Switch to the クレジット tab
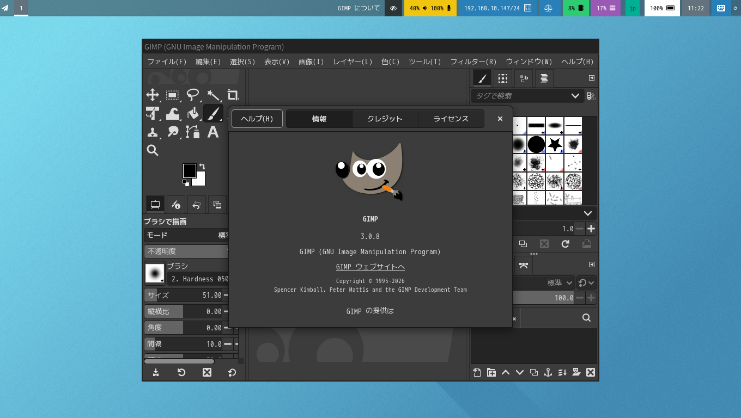741x418 pixels. (385, 119)
